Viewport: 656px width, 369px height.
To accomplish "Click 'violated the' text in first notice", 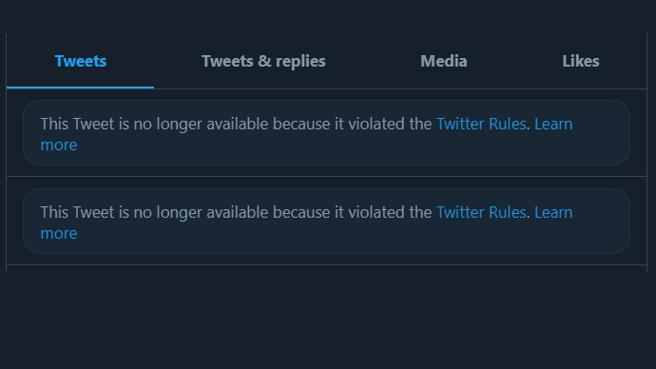I will [x=390, y=124].
